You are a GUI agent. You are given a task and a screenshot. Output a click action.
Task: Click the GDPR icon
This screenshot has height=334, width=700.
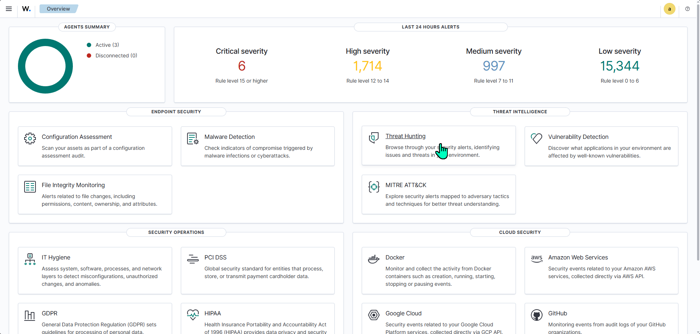point(30,315)
